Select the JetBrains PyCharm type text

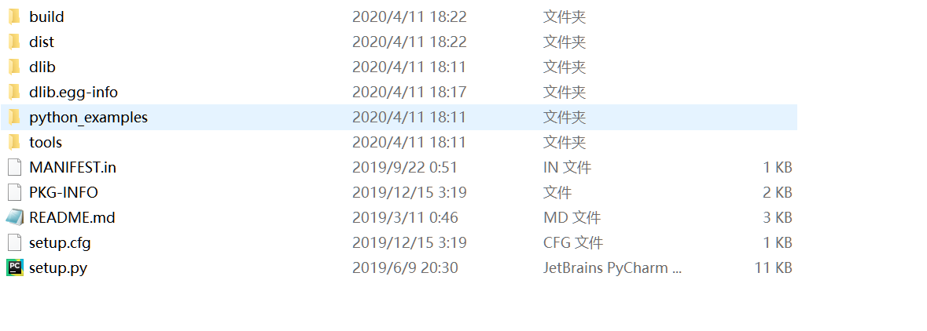click(x=612, y=268)
